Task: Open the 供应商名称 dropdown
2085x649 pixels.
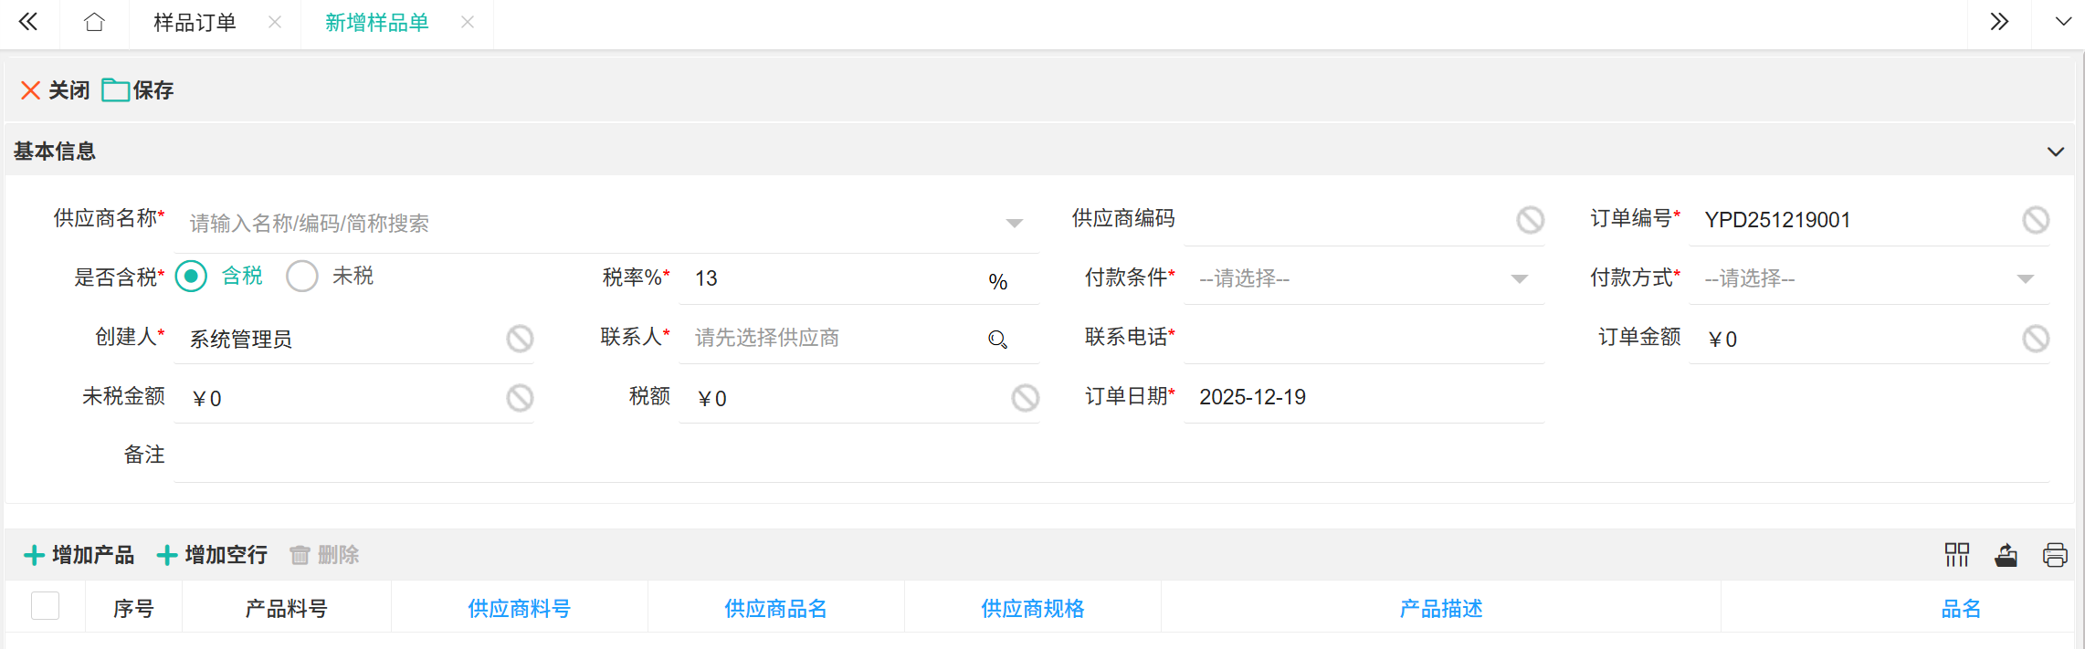Action: (x=1014, y=224)
